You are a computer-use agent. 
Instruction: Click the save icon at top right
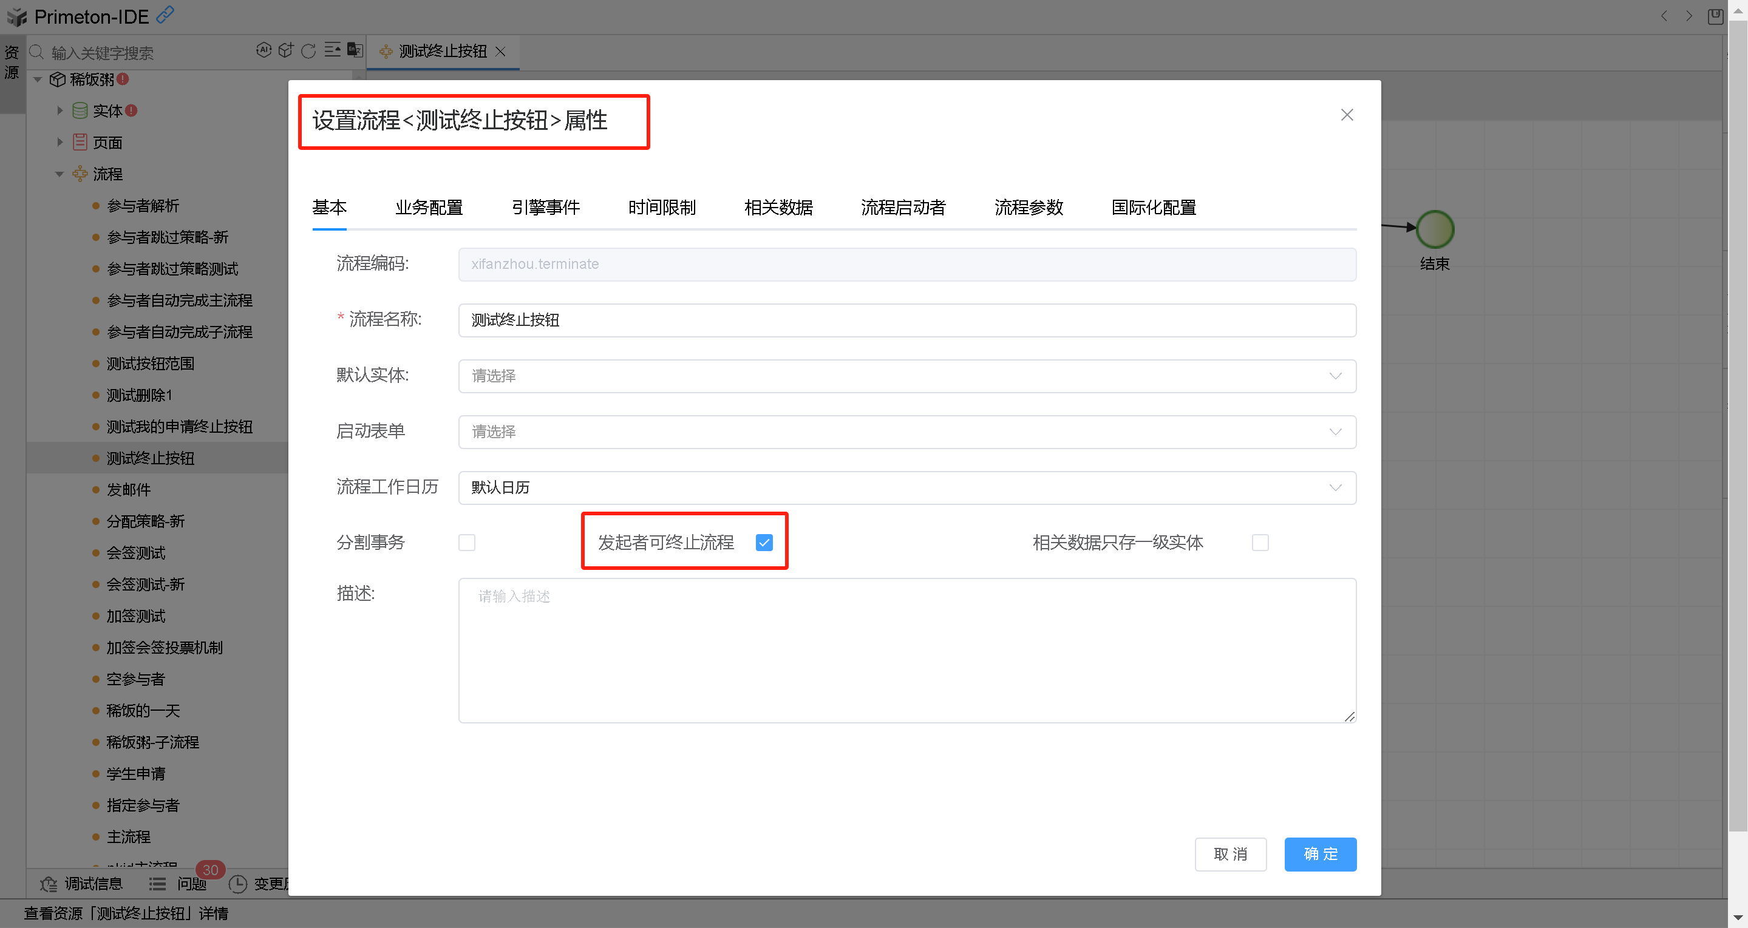[x=1715, y=16]
